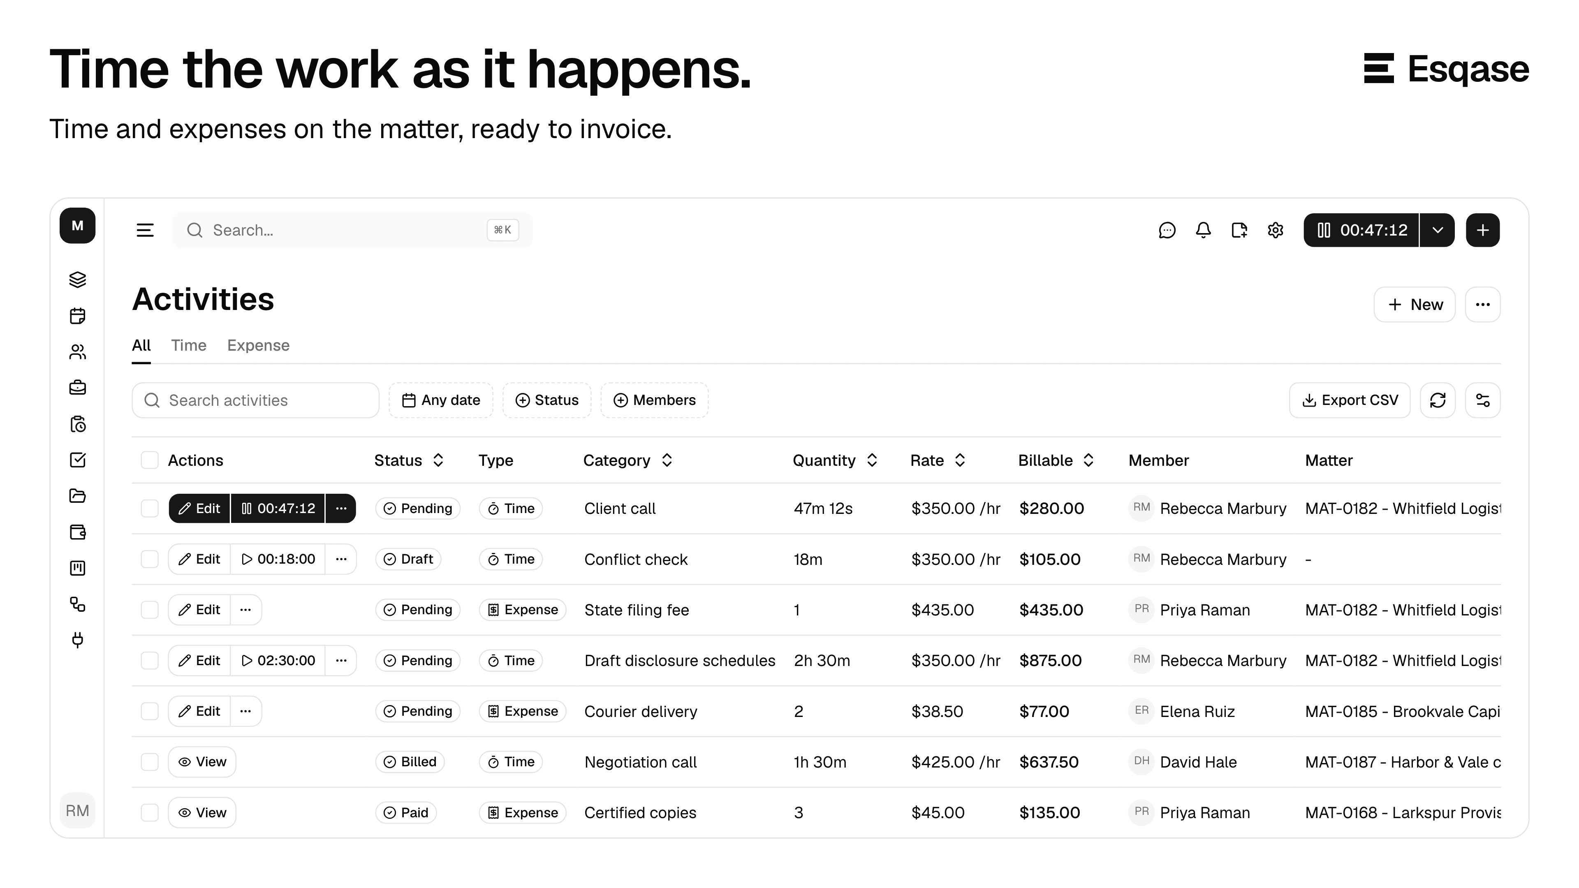Switch to the Time tab
1579x888 pixels.
[189, 346]
